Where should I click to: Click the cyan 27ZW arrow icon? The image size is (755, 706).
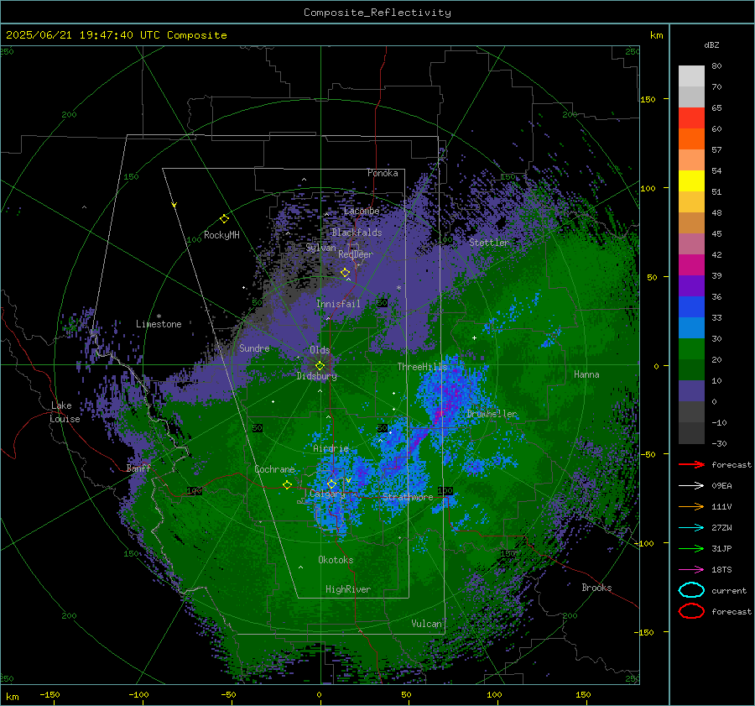click(x=691, y=527)
